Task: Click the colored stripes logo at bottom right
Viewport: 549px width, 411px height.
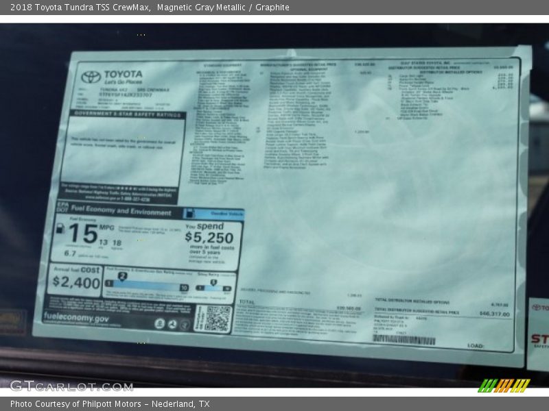Action: 504,386
